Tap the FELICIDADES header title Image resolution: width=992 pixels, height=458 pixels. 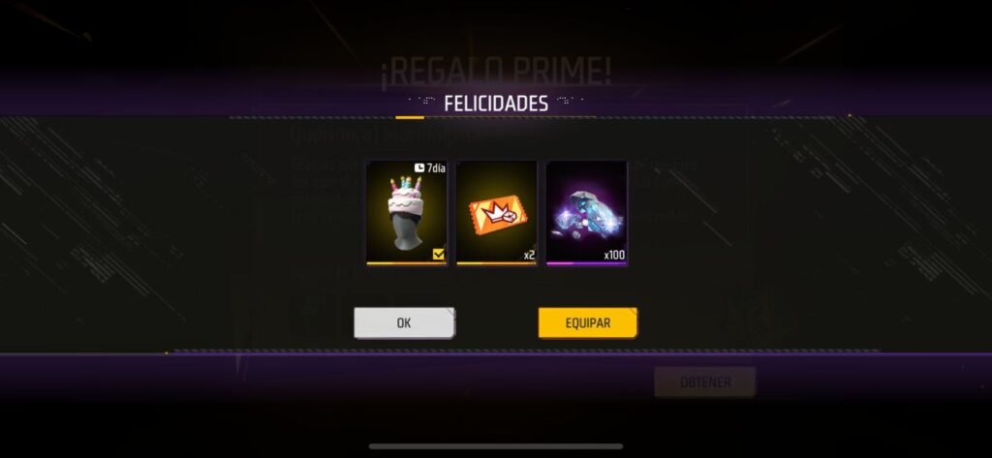tap(496, 103)
